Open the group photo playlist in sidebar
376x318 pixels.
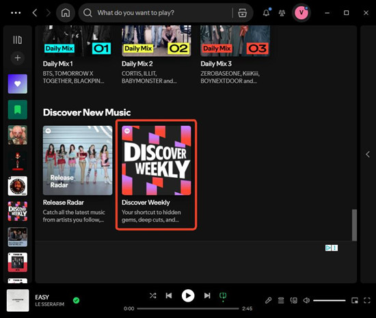18,237
